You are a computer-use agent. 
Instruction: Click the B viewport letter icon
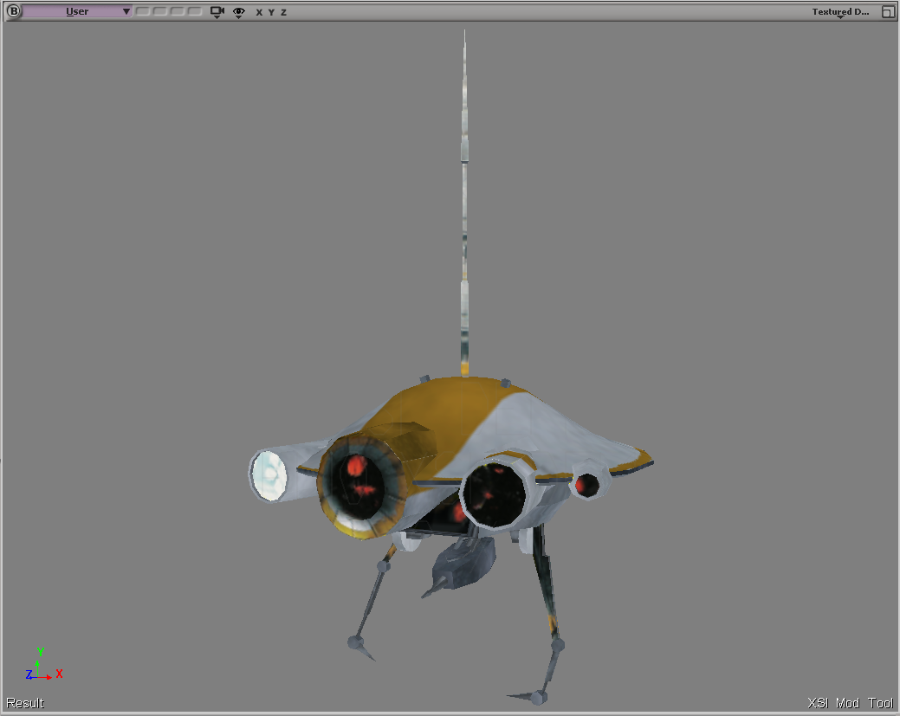pyautogui.click(x=14, y=11)
